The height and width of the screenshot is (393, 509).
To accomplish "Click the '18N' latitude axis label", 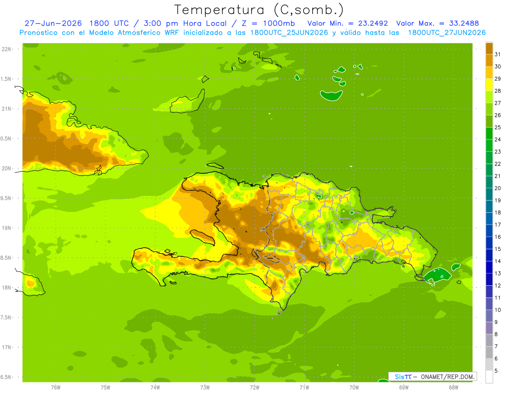I will (6, 287).
